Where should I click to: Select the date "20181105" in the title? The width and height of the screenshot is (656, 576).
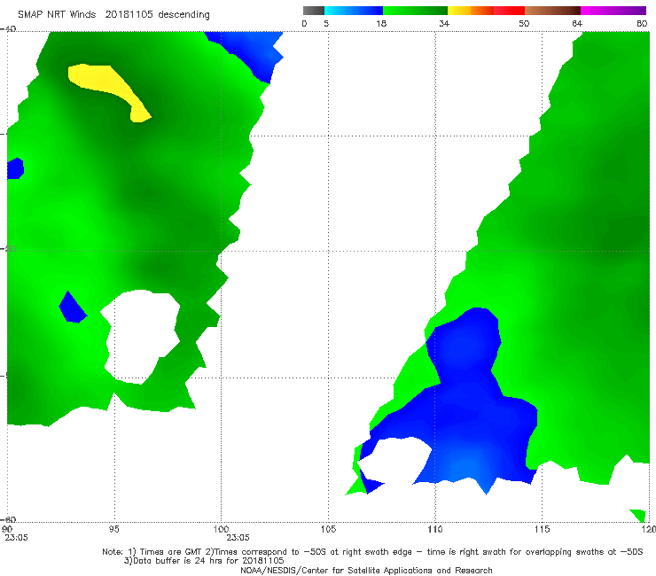pos(129,14)
